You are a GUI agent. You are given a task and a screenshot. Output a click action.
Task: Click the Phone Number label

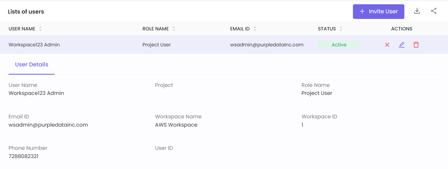(x=28, y=148)
